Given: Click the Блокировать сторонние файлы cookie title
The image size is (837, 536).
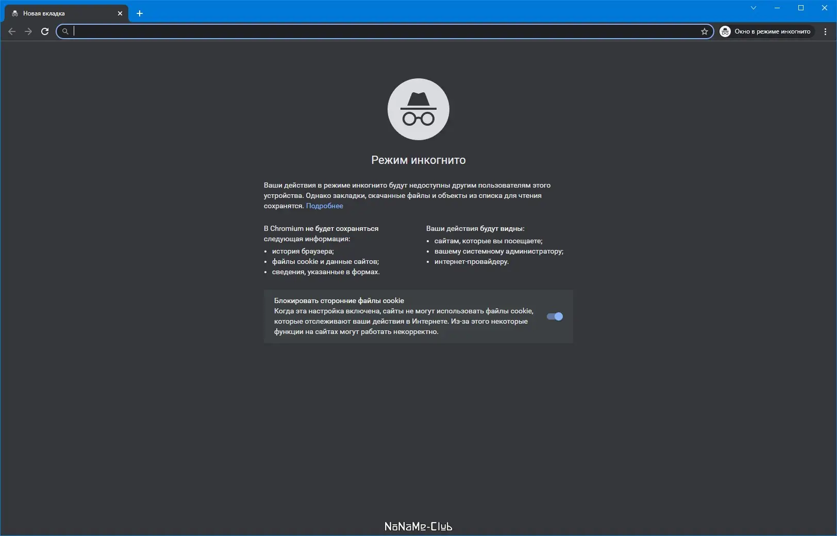Looking at the screenshot, I should tap(339, 300).
